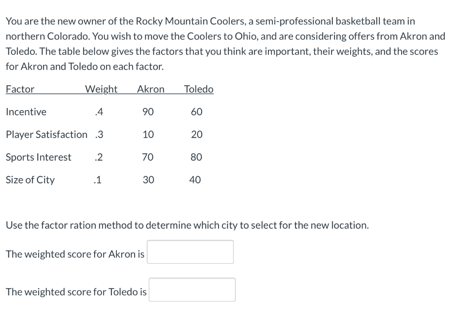
Task: Click the Player Satisfaction row label
Action: (46, 135)
